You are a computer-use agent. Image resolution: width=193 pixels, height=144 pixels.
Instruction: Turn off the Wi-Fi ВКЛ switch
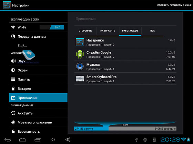pyautogui.click(x=52, y=27)
